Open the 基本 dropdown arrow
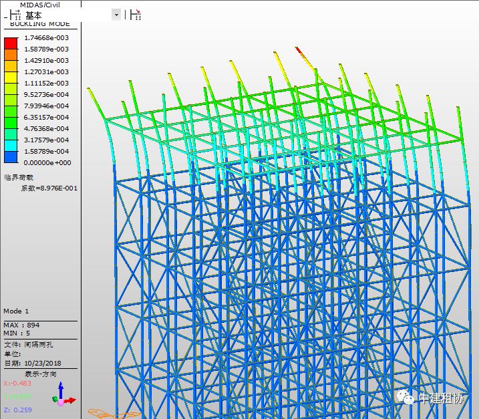The width and height of the screenshot is (479, 419). [116, 15]
